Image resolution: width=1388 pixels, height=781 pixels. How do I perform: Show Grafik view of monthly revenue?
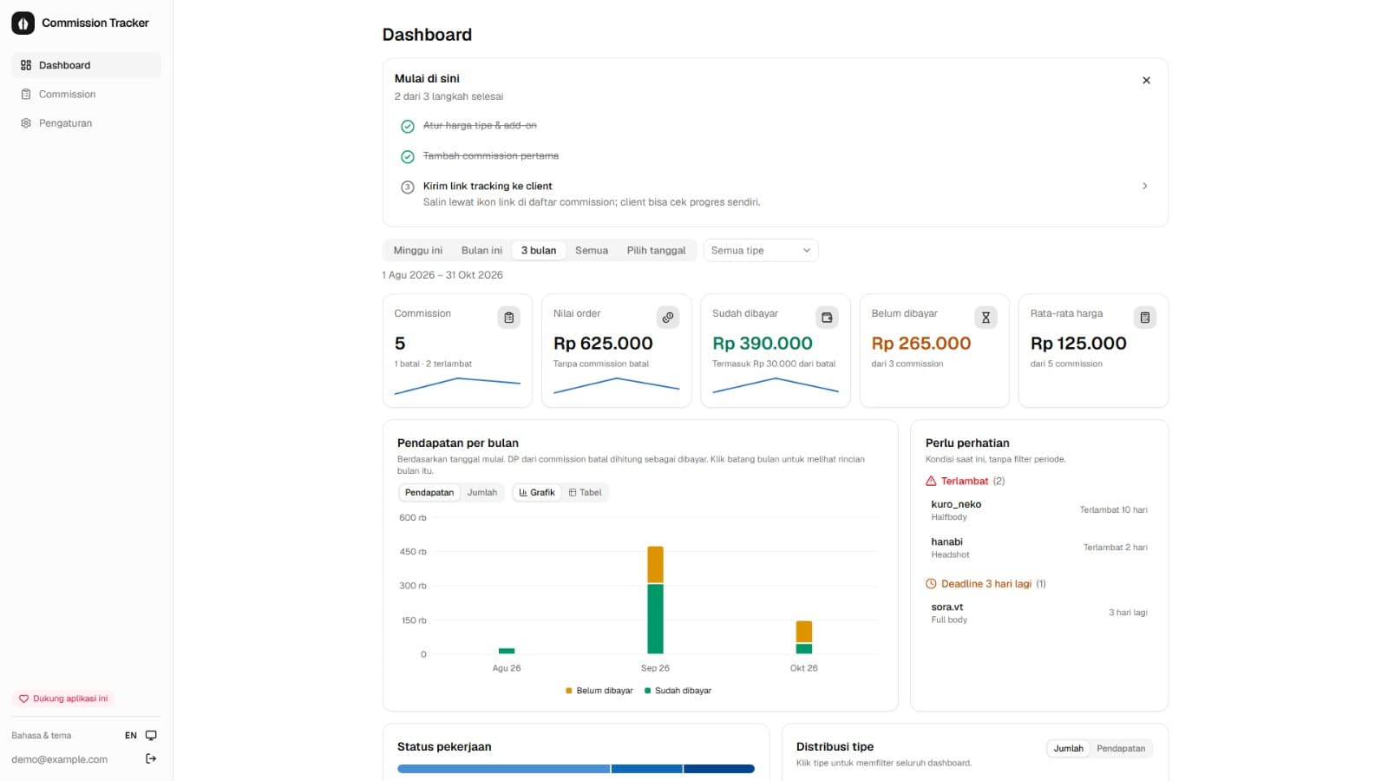[537, 492]
